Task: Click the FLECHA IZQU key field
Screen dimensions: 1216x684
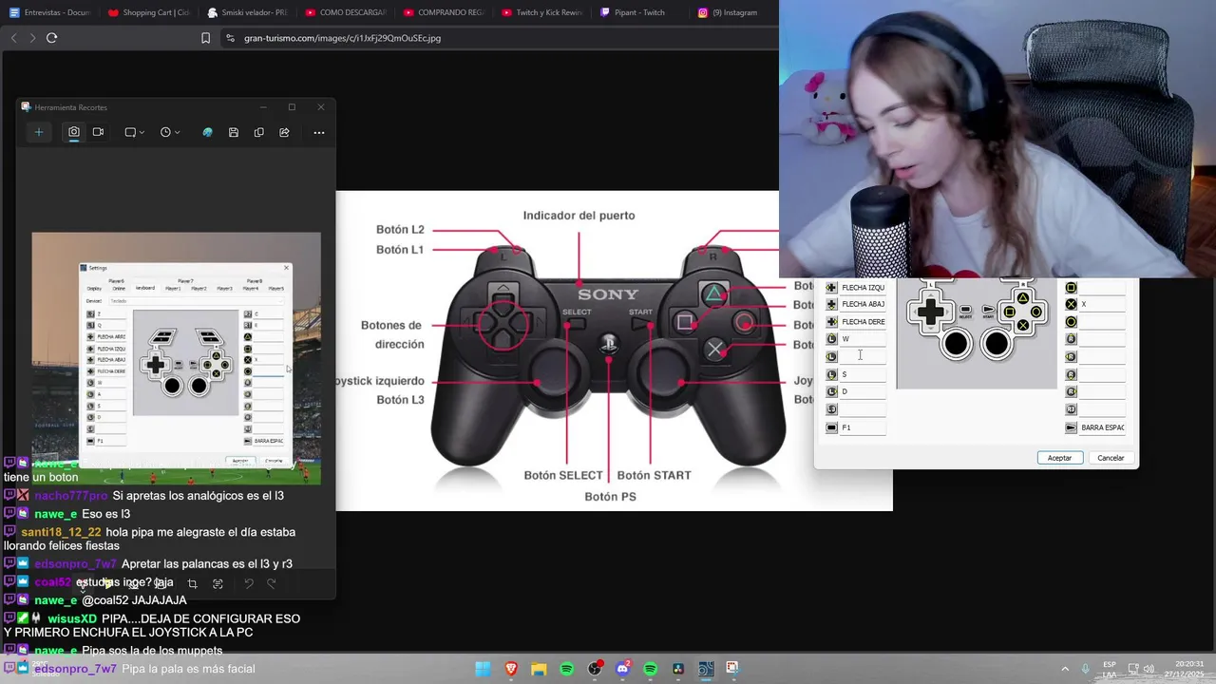Action: [864, 288]
